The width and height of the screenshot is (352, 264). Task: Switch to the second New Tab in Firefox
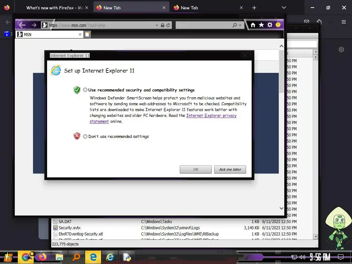(x=131, y=8)
